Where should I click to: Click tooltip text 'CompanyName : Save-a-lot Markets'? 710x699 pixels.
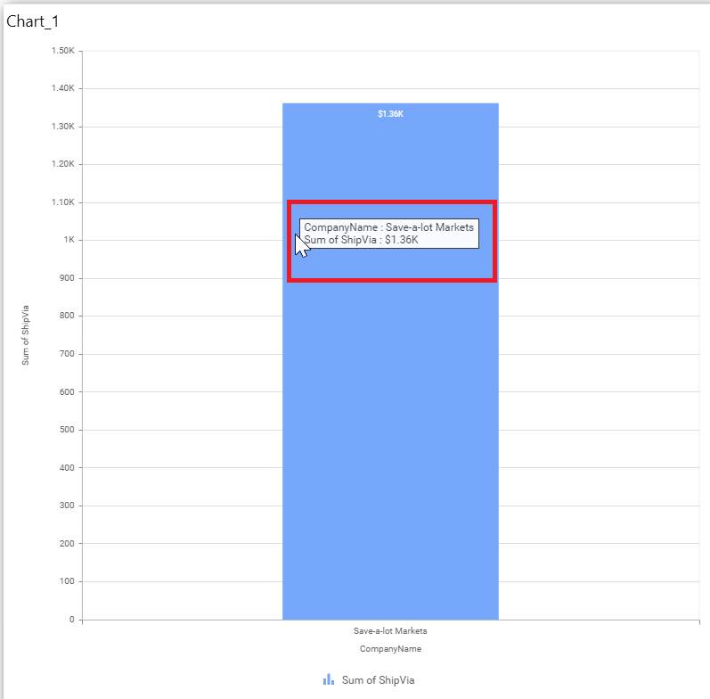coord(389,227)
